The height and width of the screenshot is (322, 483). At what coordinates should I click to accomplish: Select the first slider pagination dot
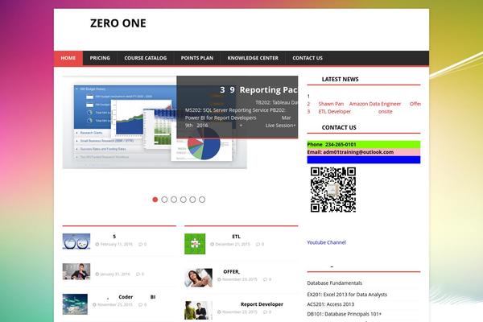(x=155, y=200)
